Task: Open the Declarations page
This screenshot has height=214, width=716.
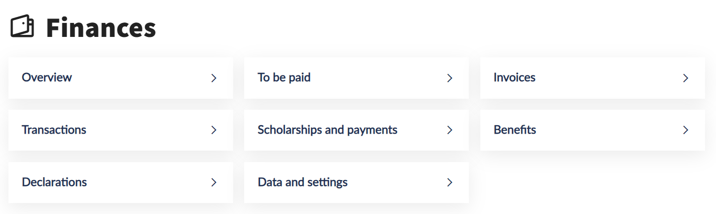Action: click(x=54, y=182)
